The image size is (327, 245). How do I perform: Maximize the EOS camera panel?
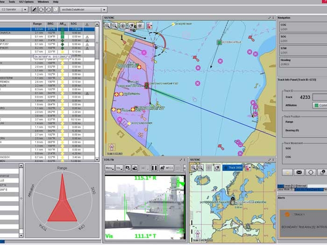[x=181, y=160]
